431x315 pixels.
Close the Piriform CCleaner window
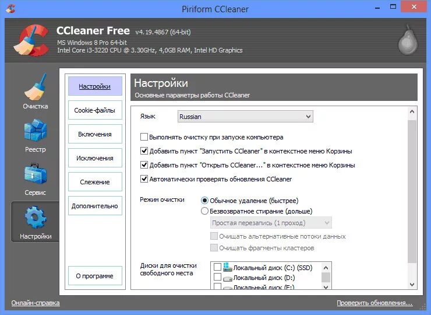(x=414, y=6)
